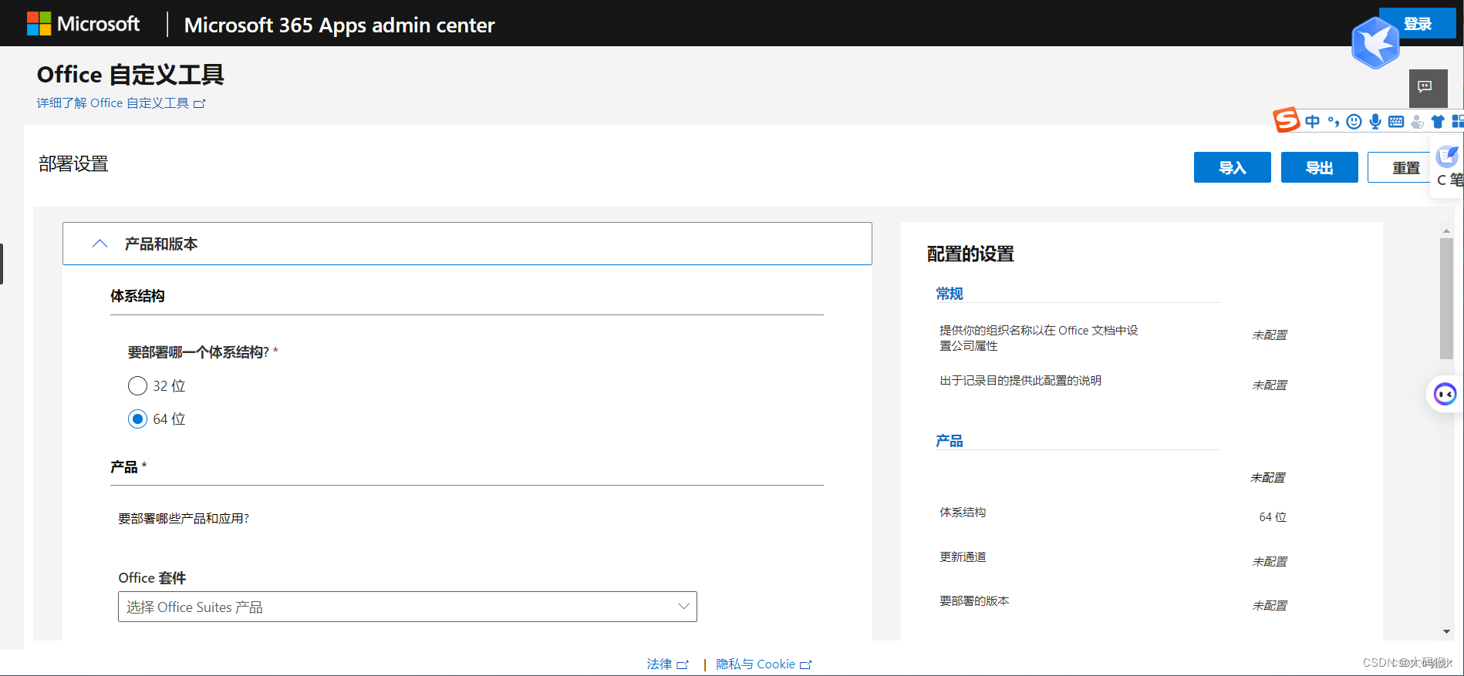Click the 产品 section heading in configured settings
Viewport: 1464px width, 676px height.
(x=950, y=441)
